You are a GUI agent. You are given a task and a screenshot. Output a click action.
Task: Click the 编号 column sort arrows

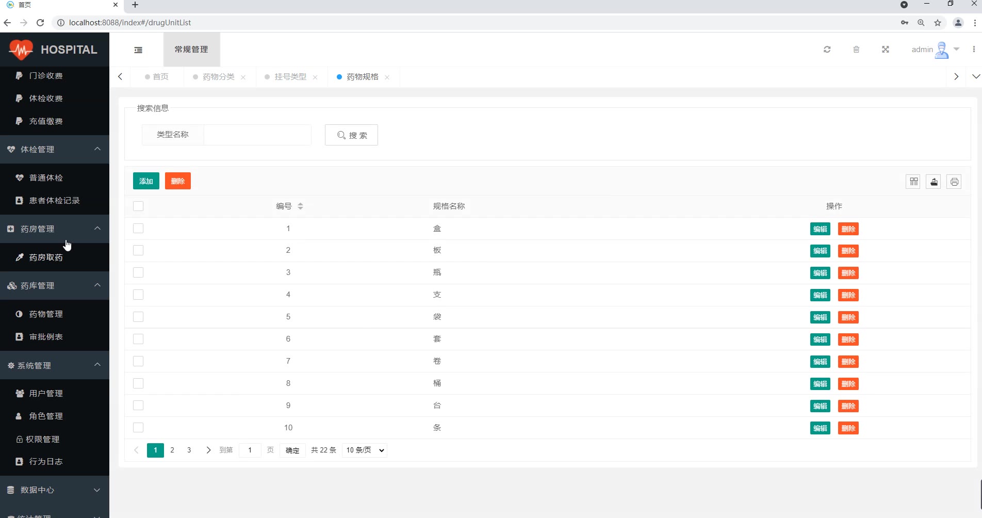pos(300,206)
